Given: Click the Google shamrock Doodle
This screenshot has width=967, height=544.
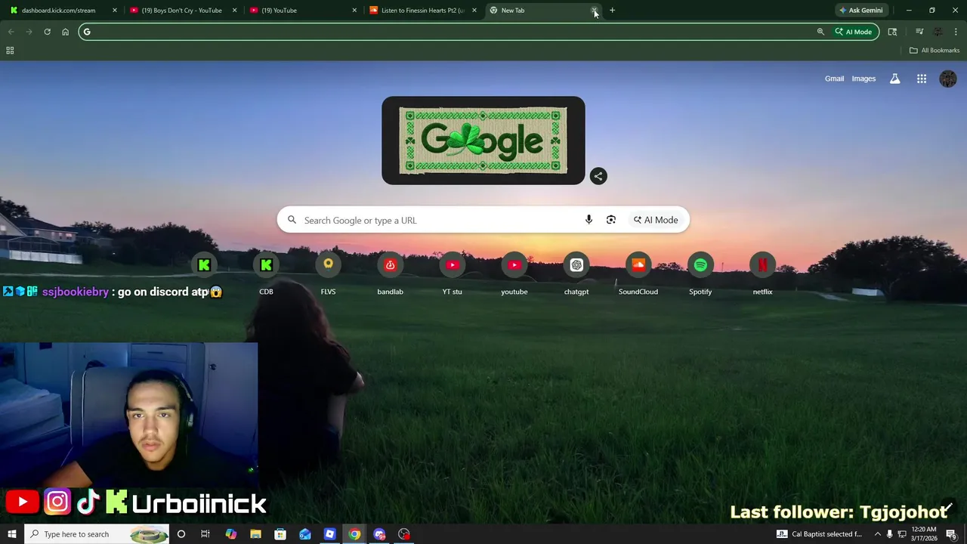Looking at the screenshot, I should 483,141.
